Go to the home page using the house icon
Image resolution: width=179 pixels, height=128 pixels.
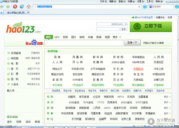click(29, 7)
